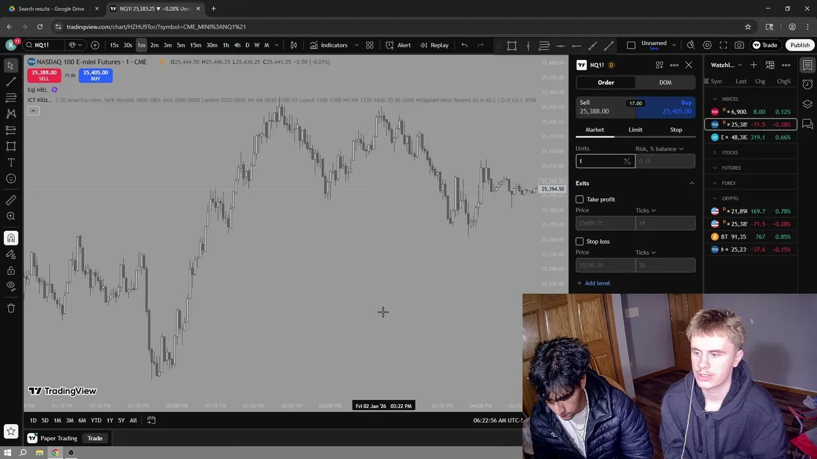Open advanced view table icon in watchlist
This screenshot has height=459, width=817.
[770, 65]
